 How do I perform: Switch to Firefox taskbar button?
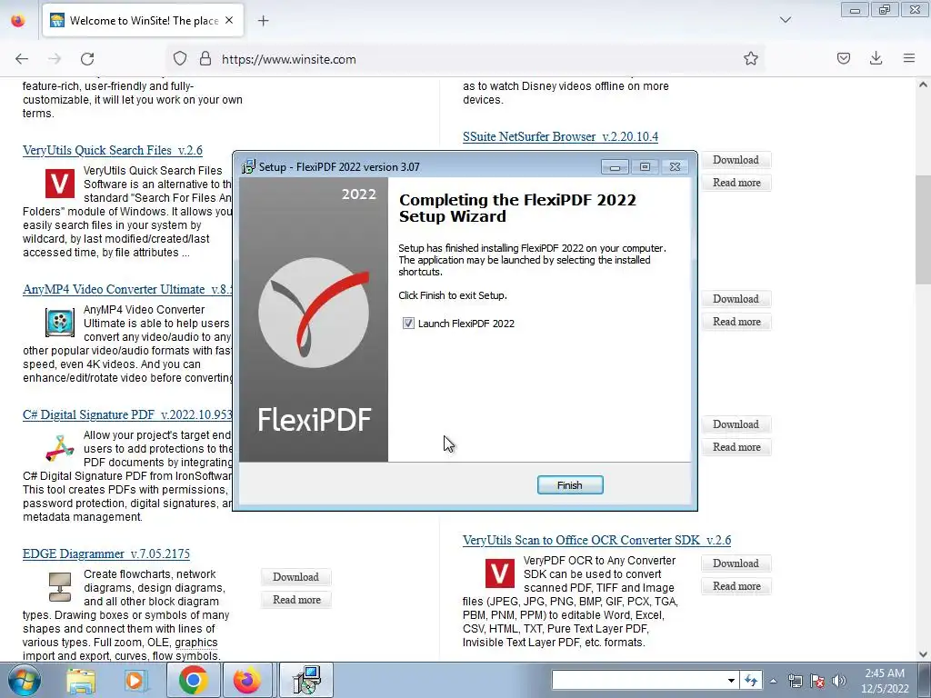[247, 680]
